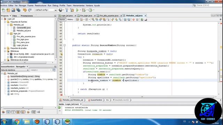Open the Herramientas menu
The image size is (223, 125).
(79, 6)
